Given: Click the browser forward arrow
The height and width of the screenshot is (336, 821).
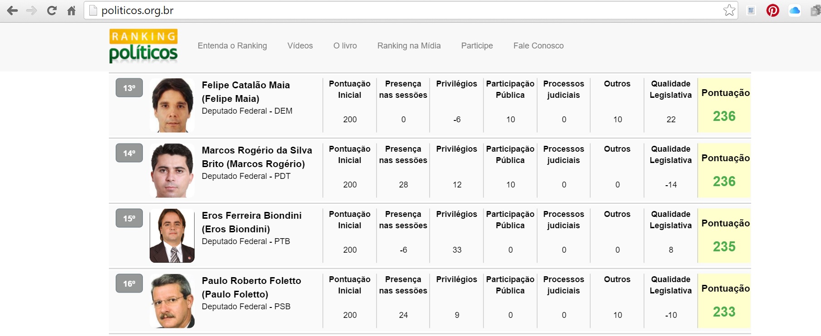Looking at the screenshot, I should tap(32, 10).
